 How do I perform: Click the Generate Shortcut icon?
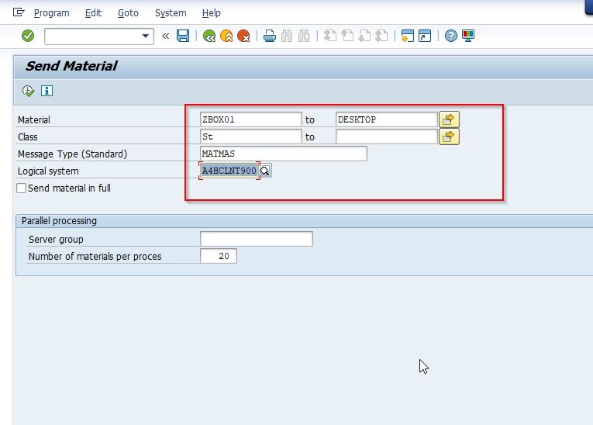[425, 36]
